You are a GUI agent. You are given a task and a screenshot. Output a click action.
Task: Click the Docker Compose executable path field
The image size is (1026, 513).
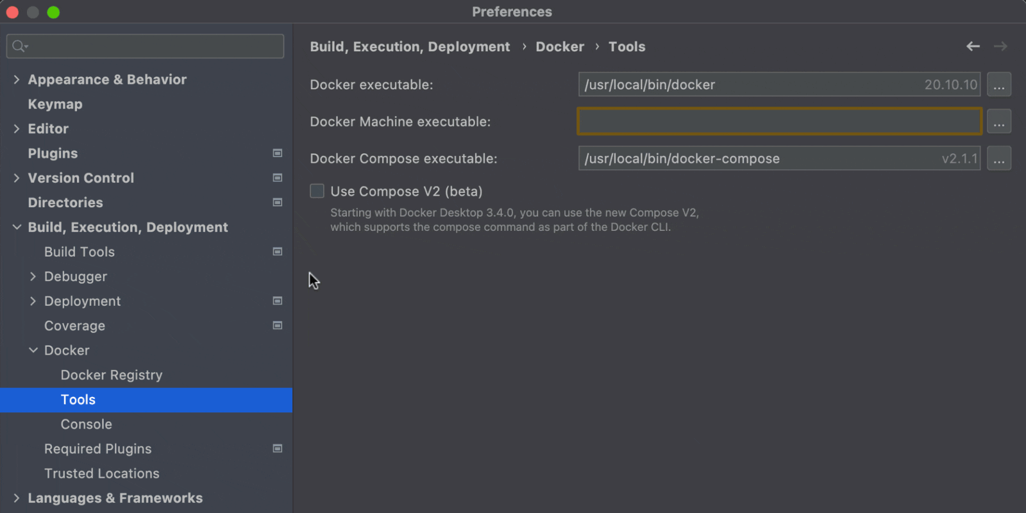(x=779, y=158)
